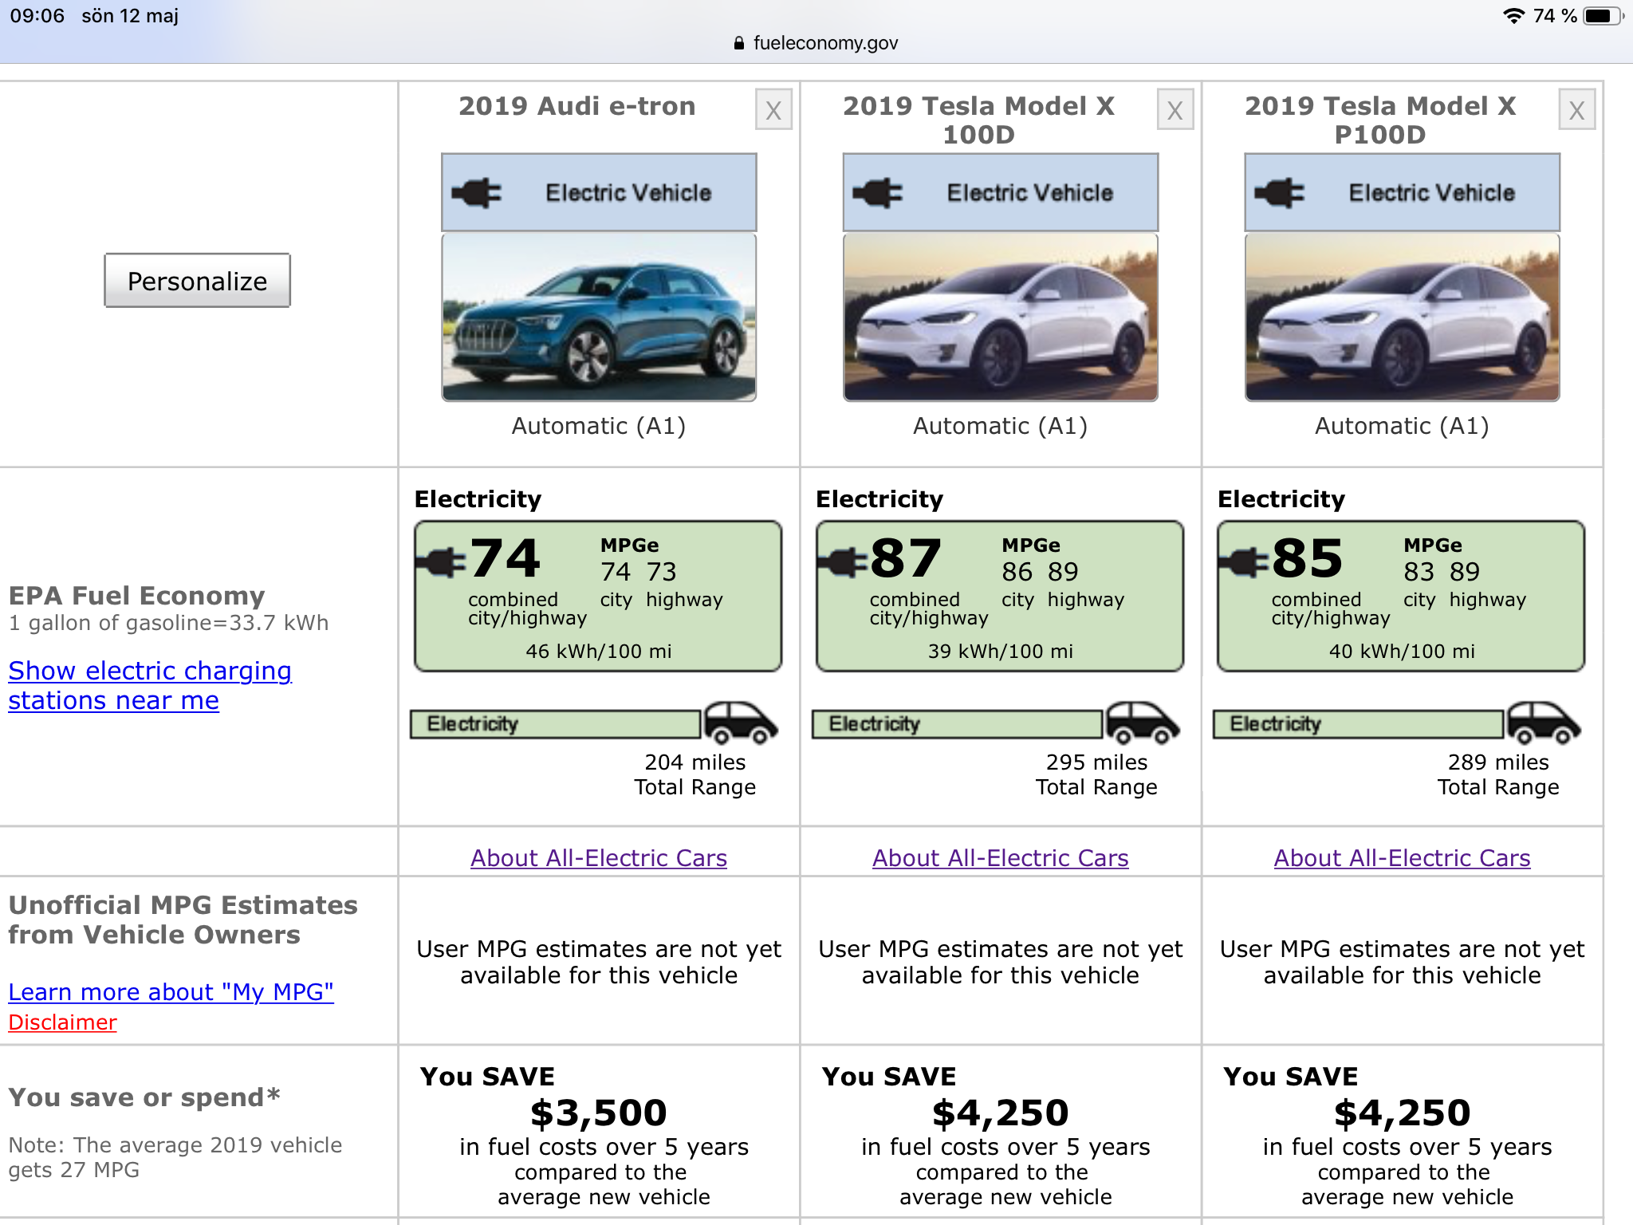Image resolution: width=1633 pixels, height=1225 pixels.
Task: Click the 'You save or spend*' heading
Action: click(144, 1097)
